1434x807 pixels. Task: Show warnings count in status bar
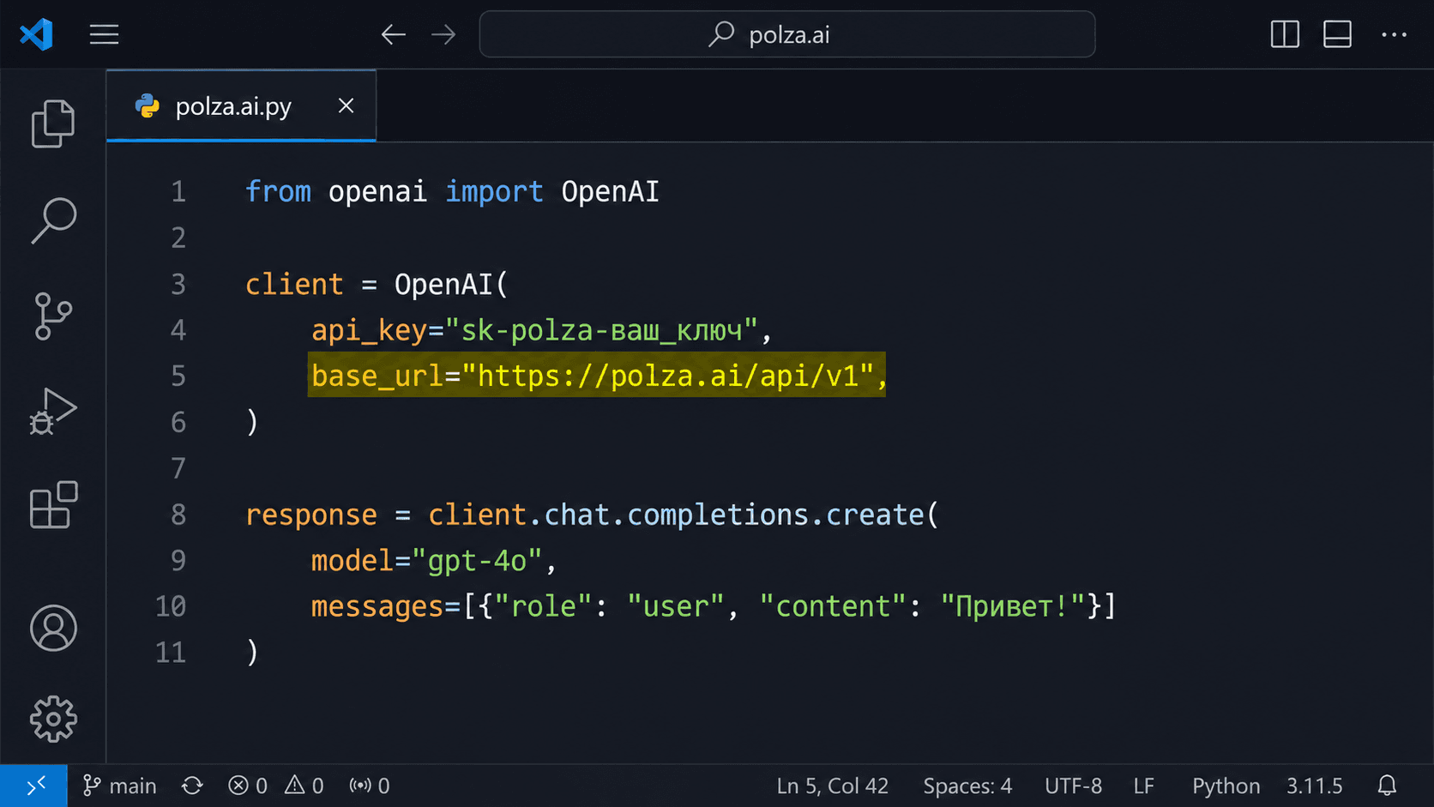[x=304, y=786]
